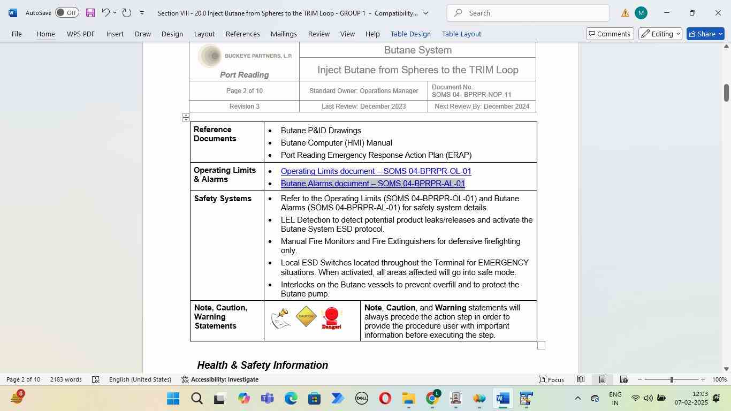Open the user account avatar M
731x411 pixels.
pyautogui.click(x=641, y=13)
